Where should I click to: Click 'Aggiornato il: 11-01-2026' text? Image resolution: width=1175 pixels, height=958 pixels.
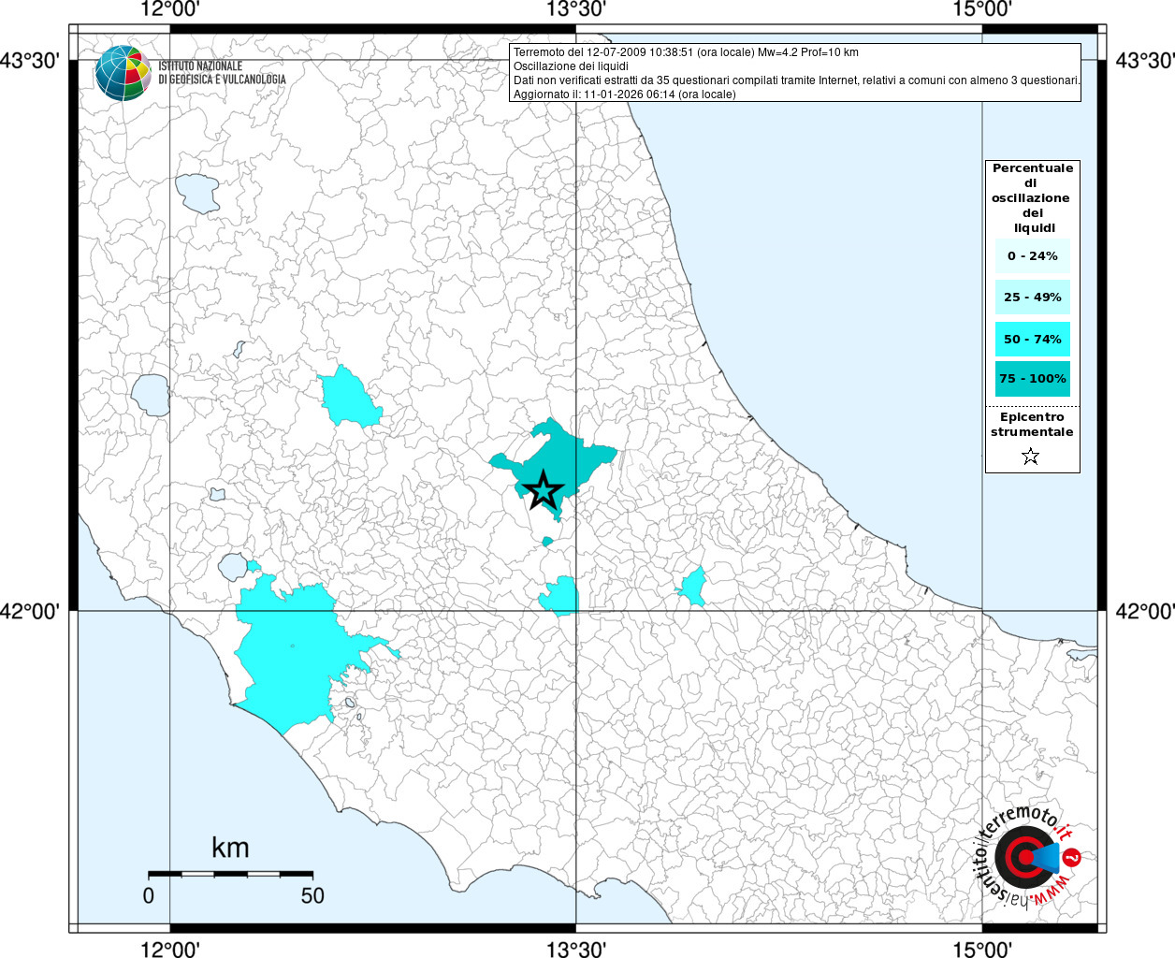624,94
